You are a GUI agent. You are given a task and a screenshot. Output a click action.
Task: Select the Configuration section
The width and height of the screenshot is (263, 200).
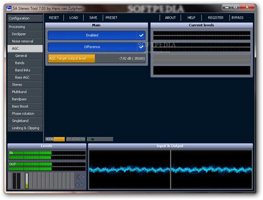click(25, 18)
